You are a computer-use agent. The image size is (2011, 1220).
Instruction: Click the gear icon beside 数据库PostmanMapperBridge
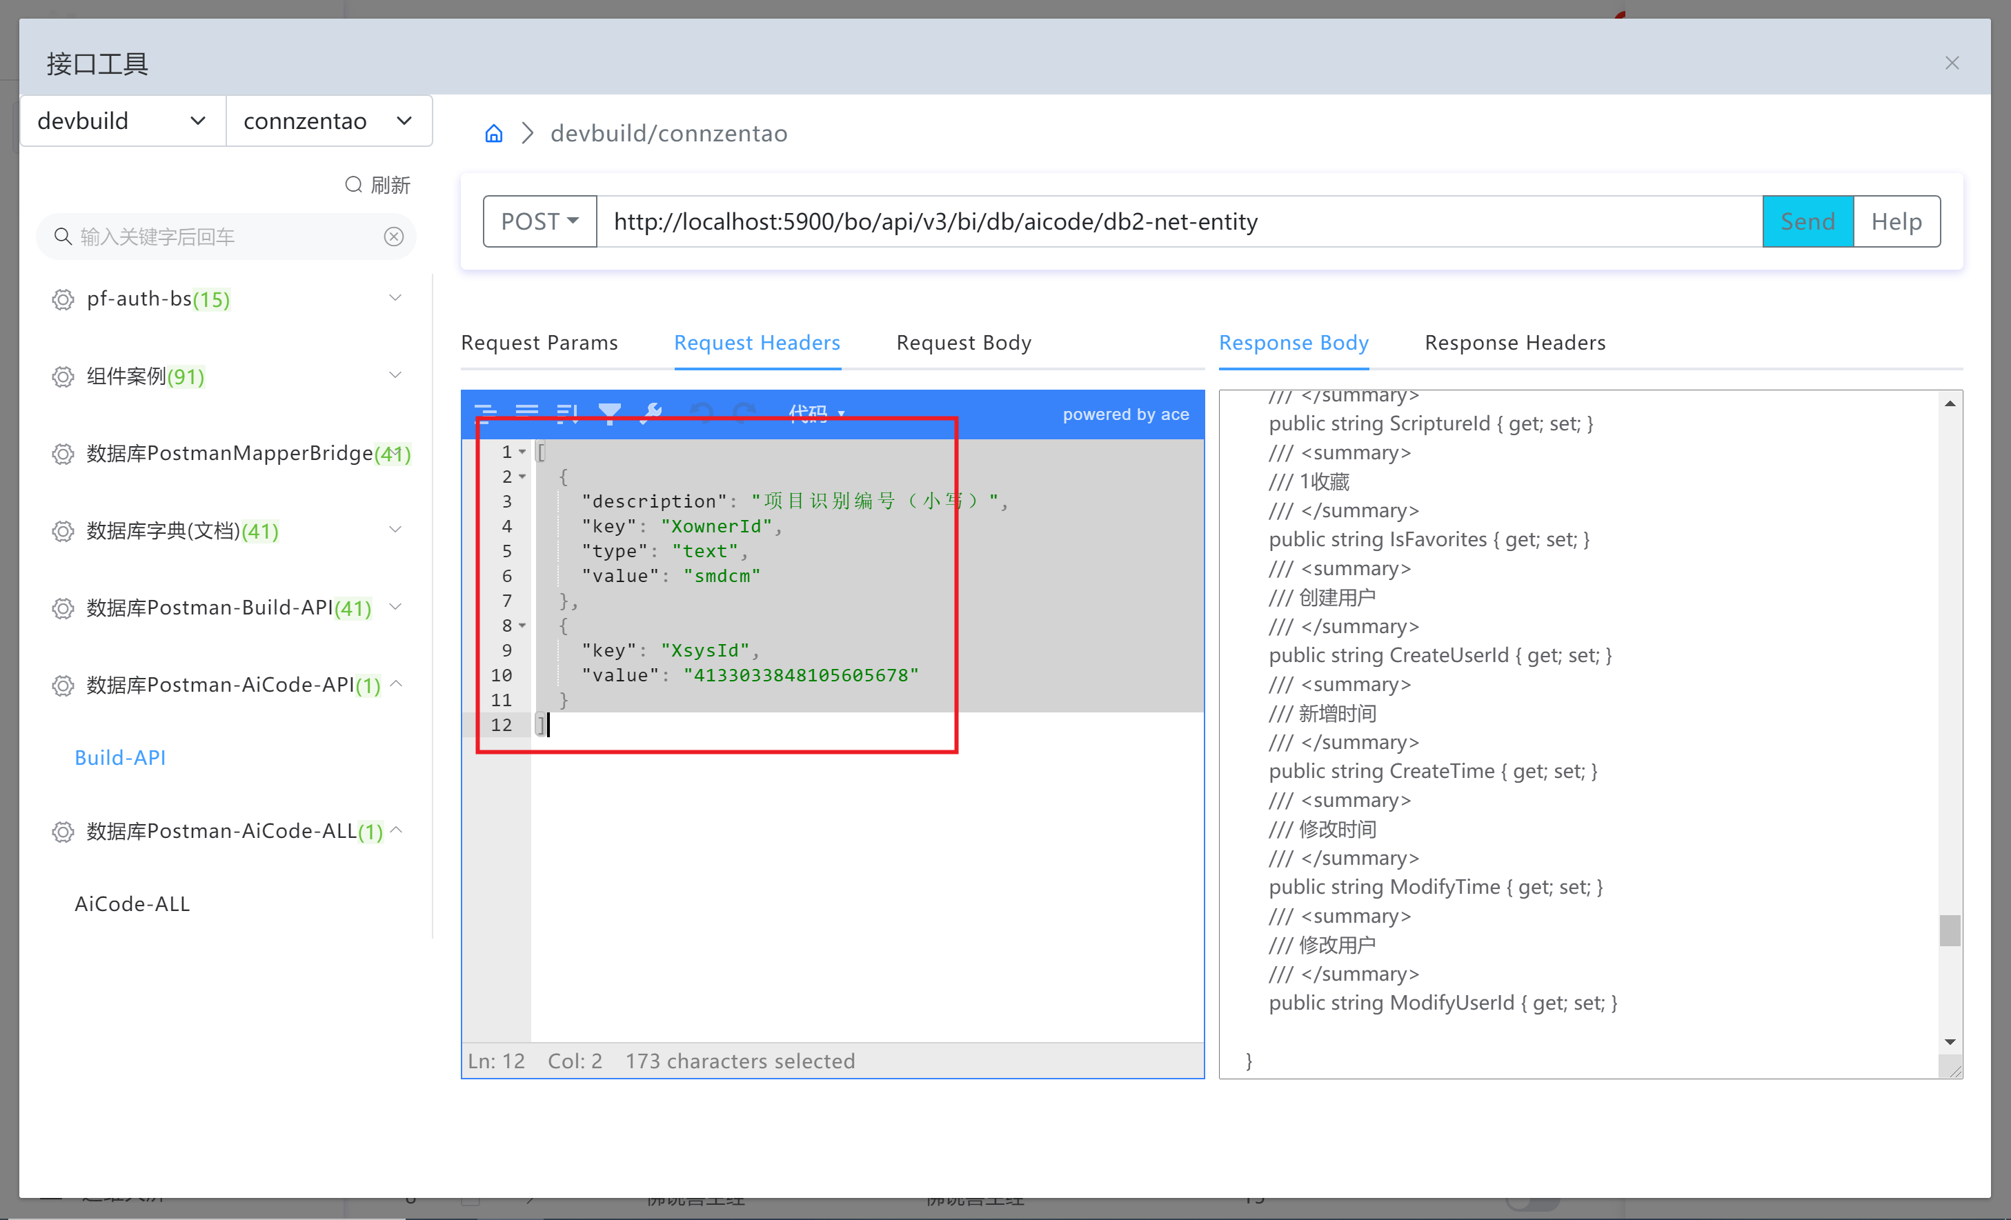tap(63, 454)
